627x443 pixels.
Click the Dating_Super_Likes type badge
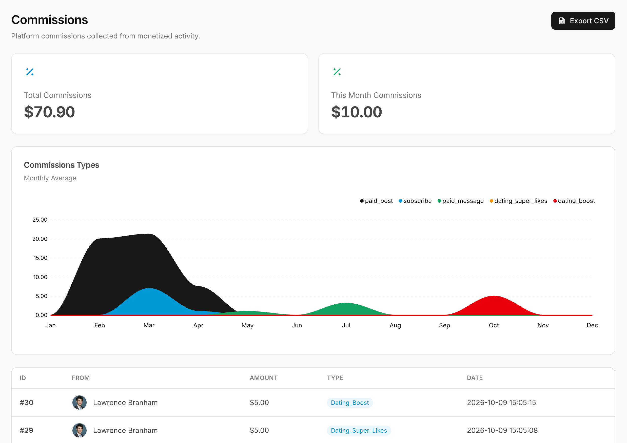(x=359, y=430)
